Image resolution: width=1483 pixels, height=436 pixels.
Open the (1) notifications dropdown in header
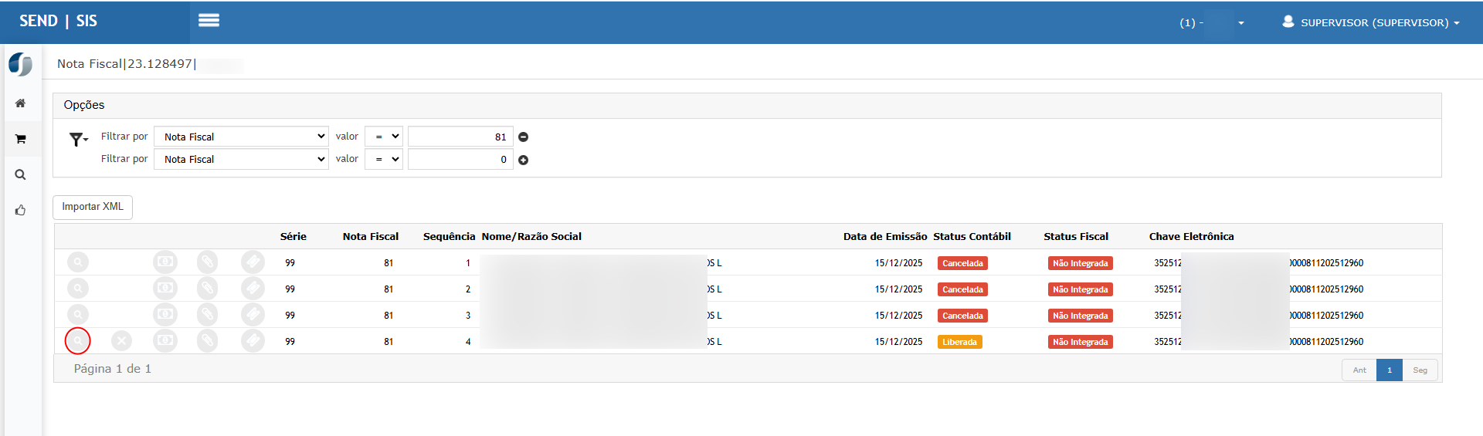(x=1211, y=22)
